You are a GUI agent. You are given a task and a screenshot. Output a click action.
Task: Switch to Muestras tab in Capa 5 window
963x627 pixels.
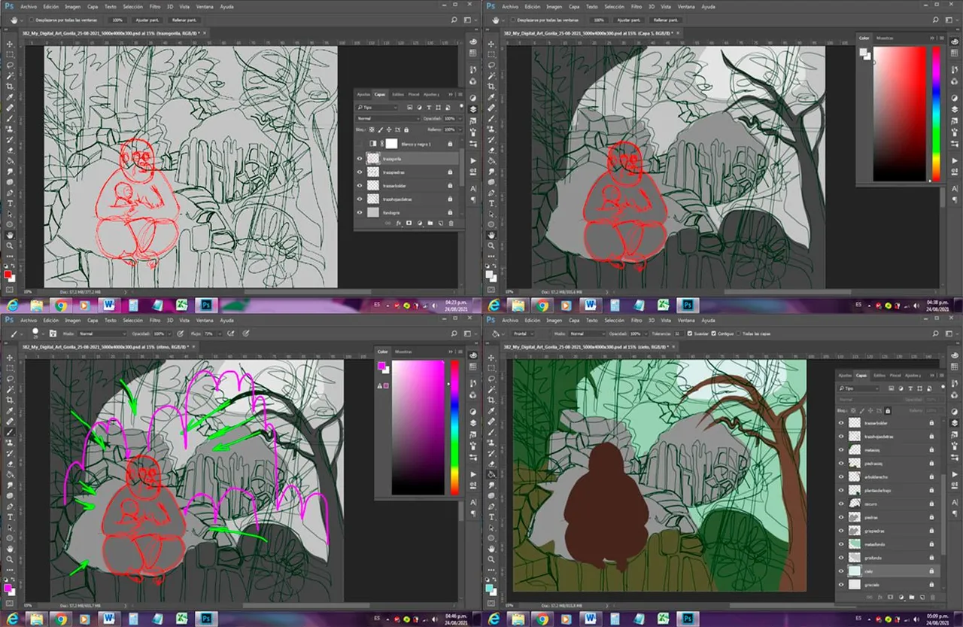886,38
